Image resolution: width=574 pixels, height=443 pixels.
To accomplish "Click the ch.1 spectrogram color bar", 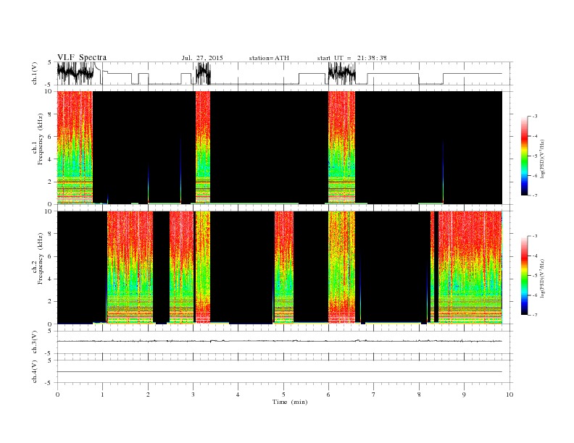I will point(524,156).
